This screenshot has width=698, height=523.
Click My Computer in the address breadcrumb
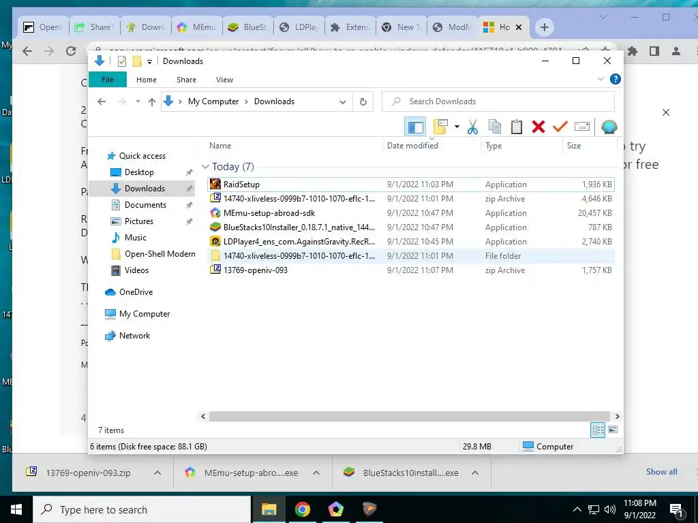[213, 101]
